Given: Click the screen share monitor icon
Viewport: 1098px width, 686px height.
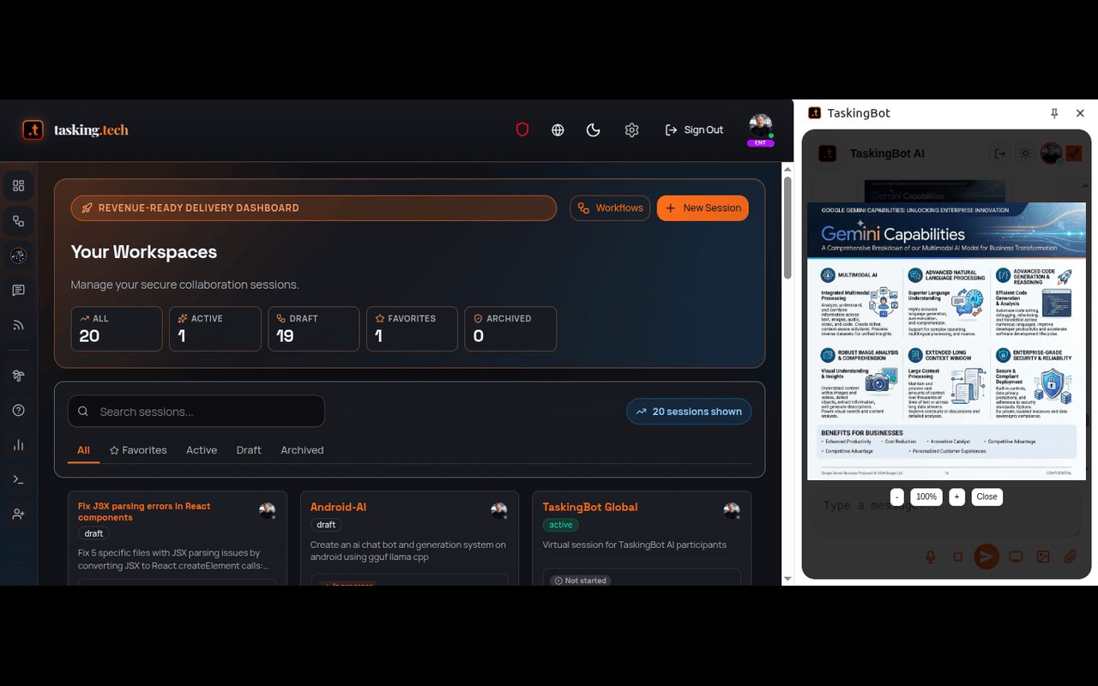Looking at the screenshot, I should click(x=1016, y=557).
